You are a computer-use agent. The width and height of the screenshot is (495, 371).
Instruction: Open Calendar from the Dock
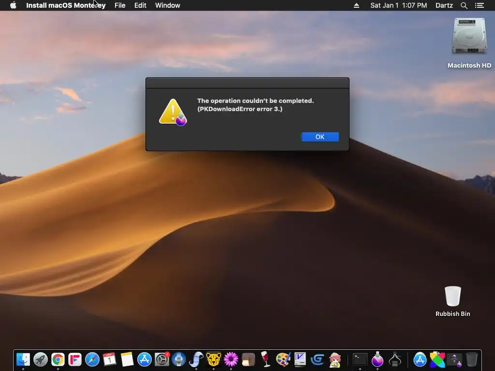tap(110, 359)
